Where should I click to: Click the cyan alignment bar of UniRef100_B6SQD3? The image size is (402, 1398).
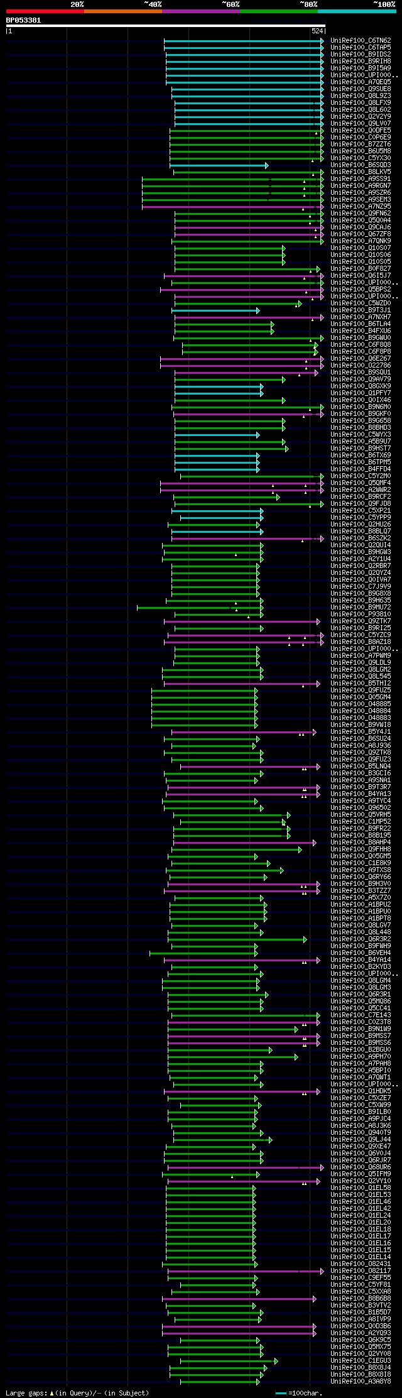click(x=219, y=165)
